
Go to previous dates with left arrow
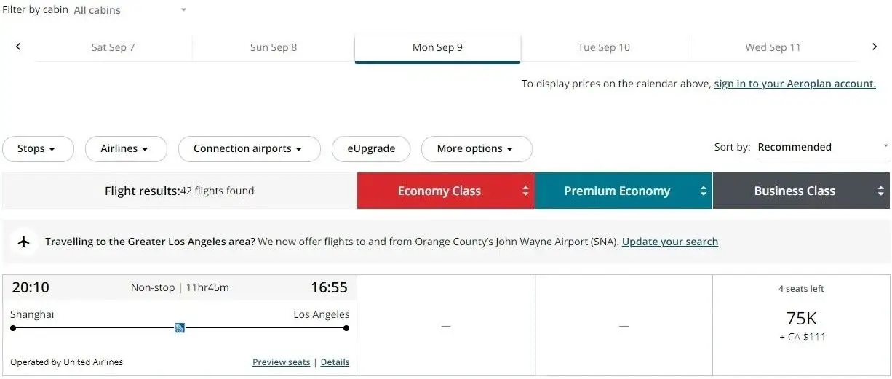[x=18, y=47]
